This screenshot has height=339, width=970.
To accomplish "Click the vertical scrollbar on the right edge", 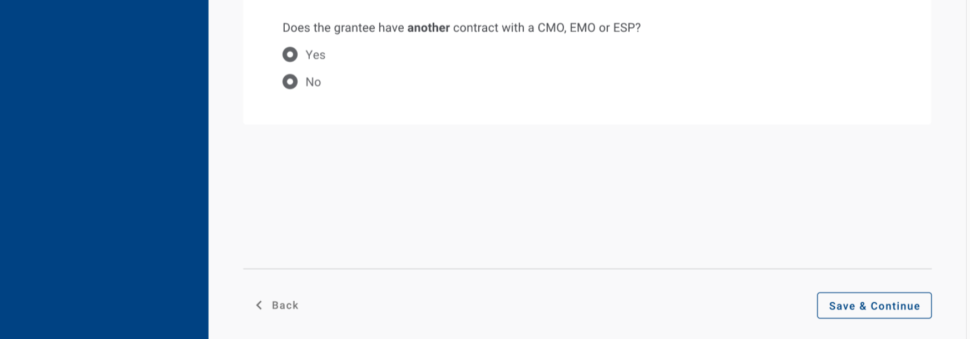I will (968, 169).
